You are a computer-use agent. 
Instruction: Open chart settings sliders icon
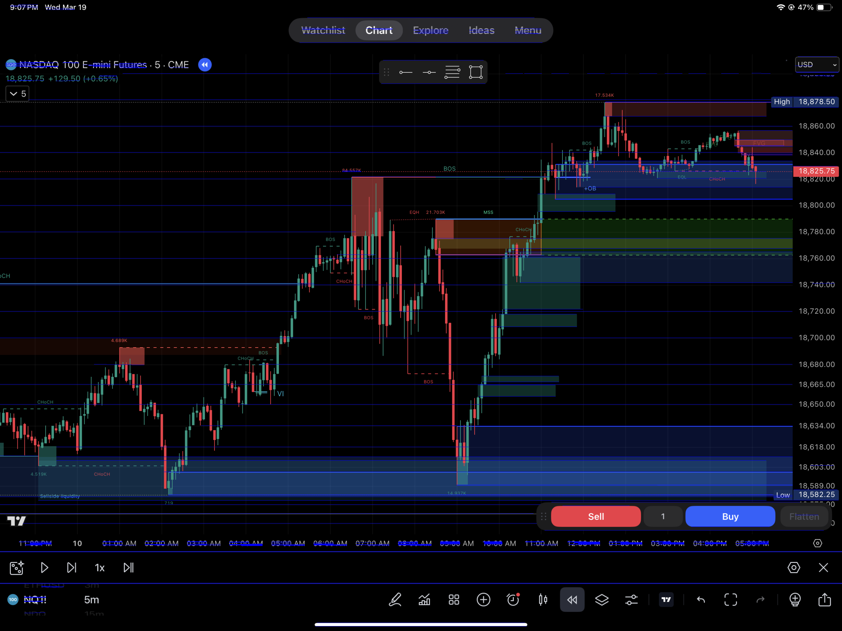[x=631, y=600]
